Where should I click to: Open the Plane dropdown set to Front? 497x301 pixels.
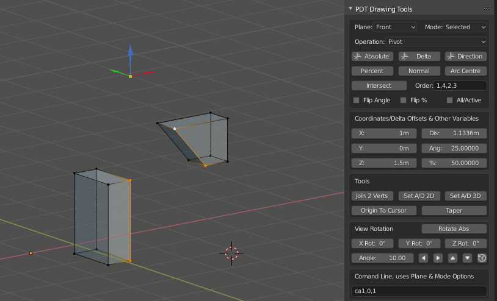click(395, 27)
